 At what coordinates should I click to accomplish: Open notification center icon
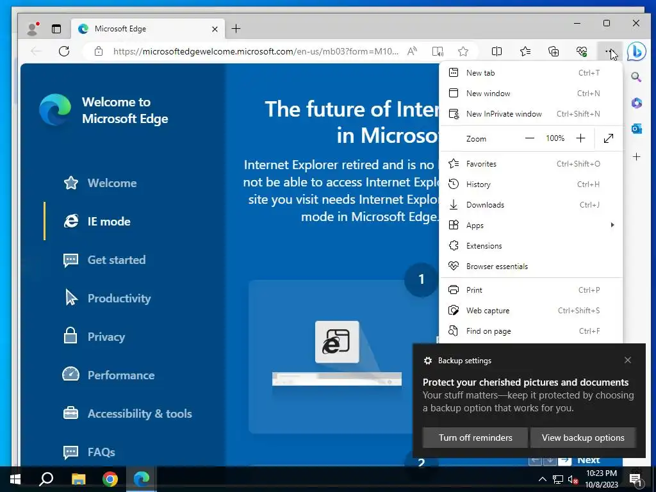(636, 480)
